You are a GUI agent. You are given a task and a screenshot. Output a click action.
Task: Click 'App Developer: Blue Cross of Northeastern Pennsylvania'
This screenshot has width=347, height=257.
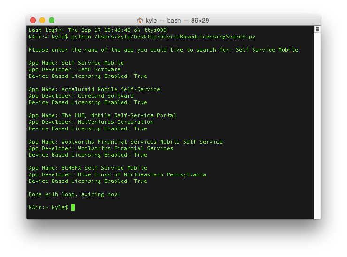117,175
